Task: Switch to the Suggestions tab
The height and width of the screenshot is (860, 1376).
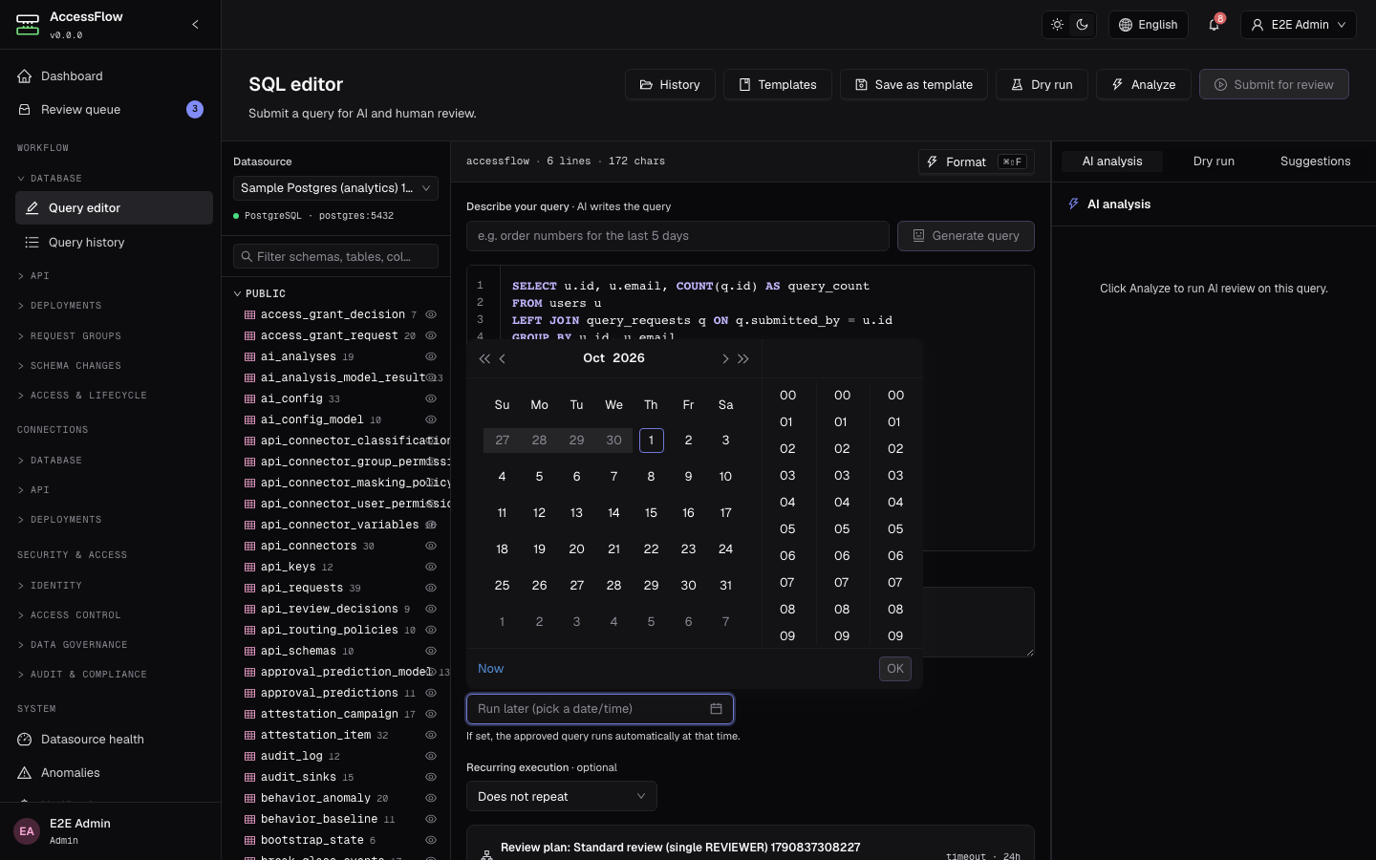Action: pyautogui.click(x=1315, y=161)
